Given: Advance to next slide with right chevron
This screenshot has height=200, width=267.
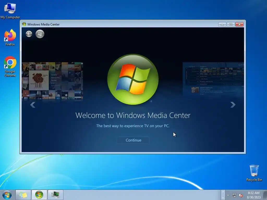Looking at the screenshot, I should click(233, 105).
